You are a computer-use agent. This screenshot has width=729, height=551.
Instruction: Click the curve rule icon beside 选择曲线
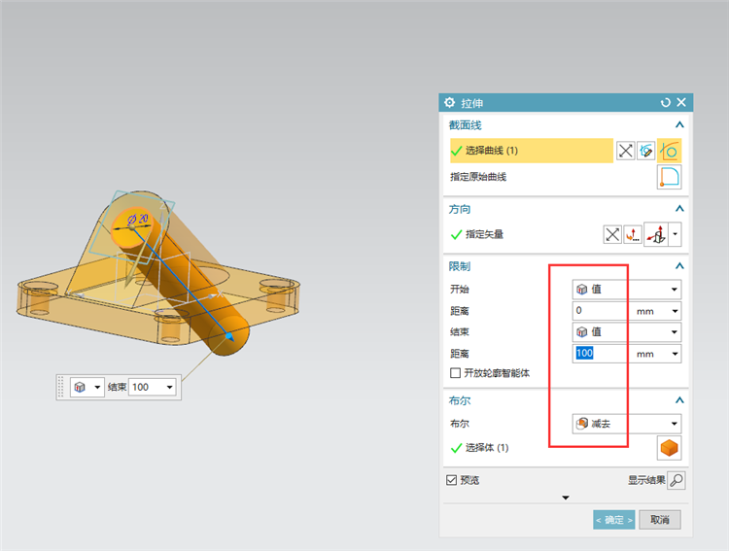(669, 151)
